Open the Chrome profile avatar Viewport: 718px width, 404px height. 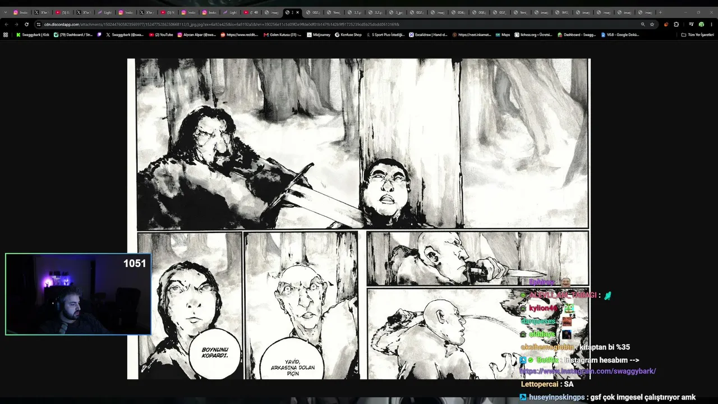[x=701, y=25]
